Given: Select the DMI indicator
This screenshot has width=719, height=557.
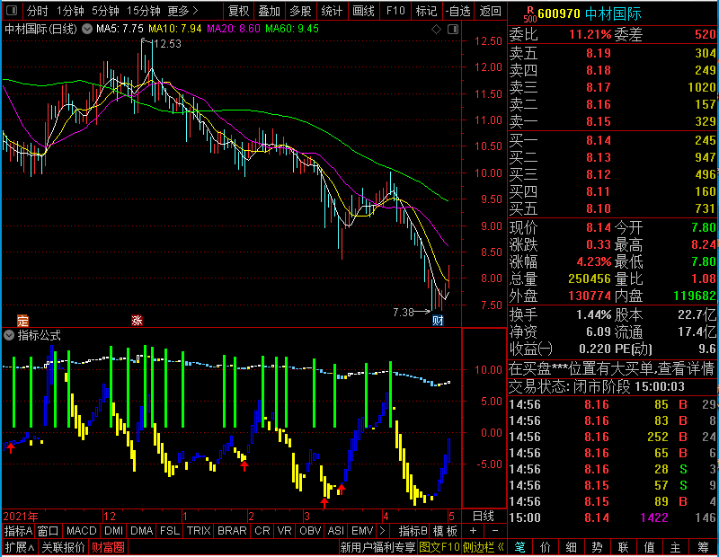Looking at the screenshot, I should [x=114, y=531].
